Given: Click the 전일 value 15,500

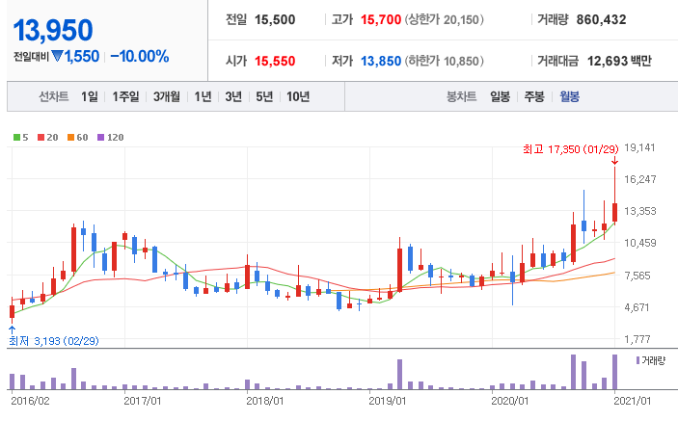Looking at the screenshot, I should [x=275, y=20].
